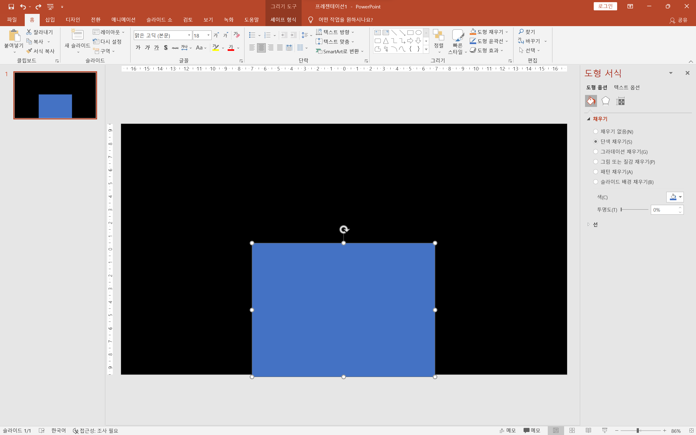
Task: Choose 그라데이션 채우기 radio option
Action: [x=596, y=152]
